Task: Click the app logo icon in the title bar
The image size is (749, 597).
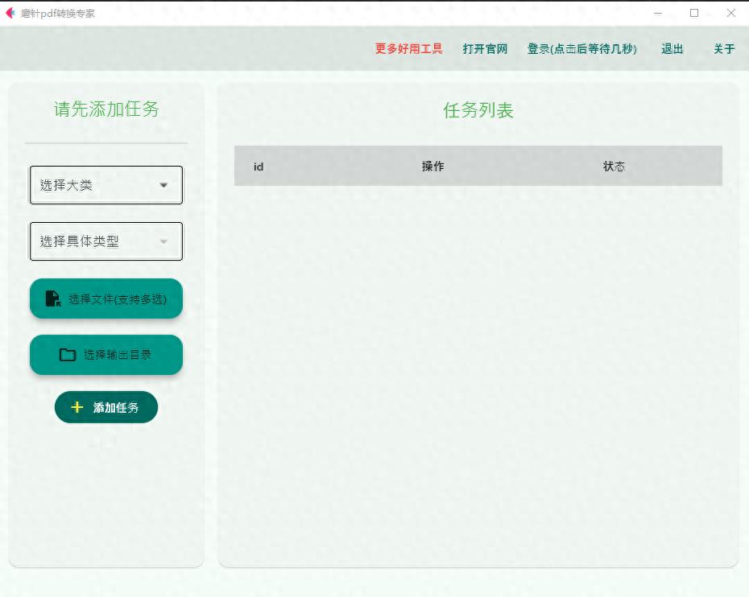Action: (10, 13)
